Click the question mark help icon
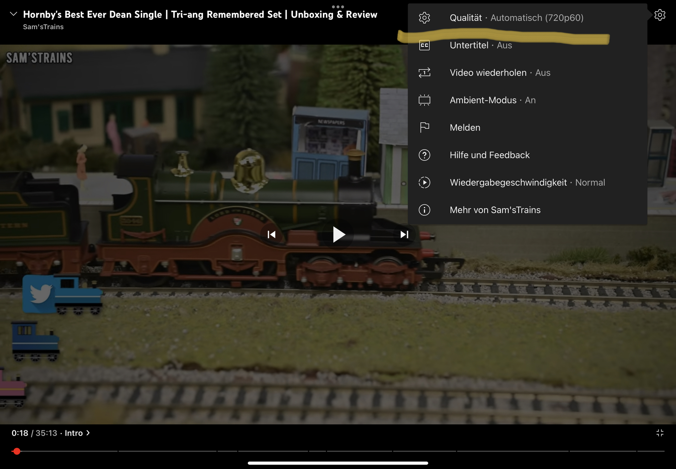Viewport: 676px width, 469px height. pos(424,155)
